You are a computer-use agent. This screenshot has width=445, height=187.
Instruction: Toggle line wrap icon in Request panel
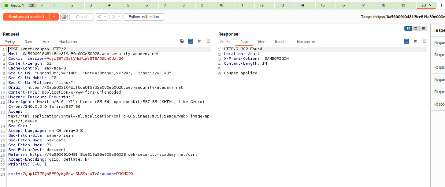coord(191,41)
